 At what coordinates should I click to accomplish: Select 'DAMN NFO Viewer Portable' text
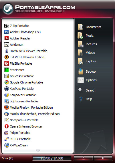point(29,51)
